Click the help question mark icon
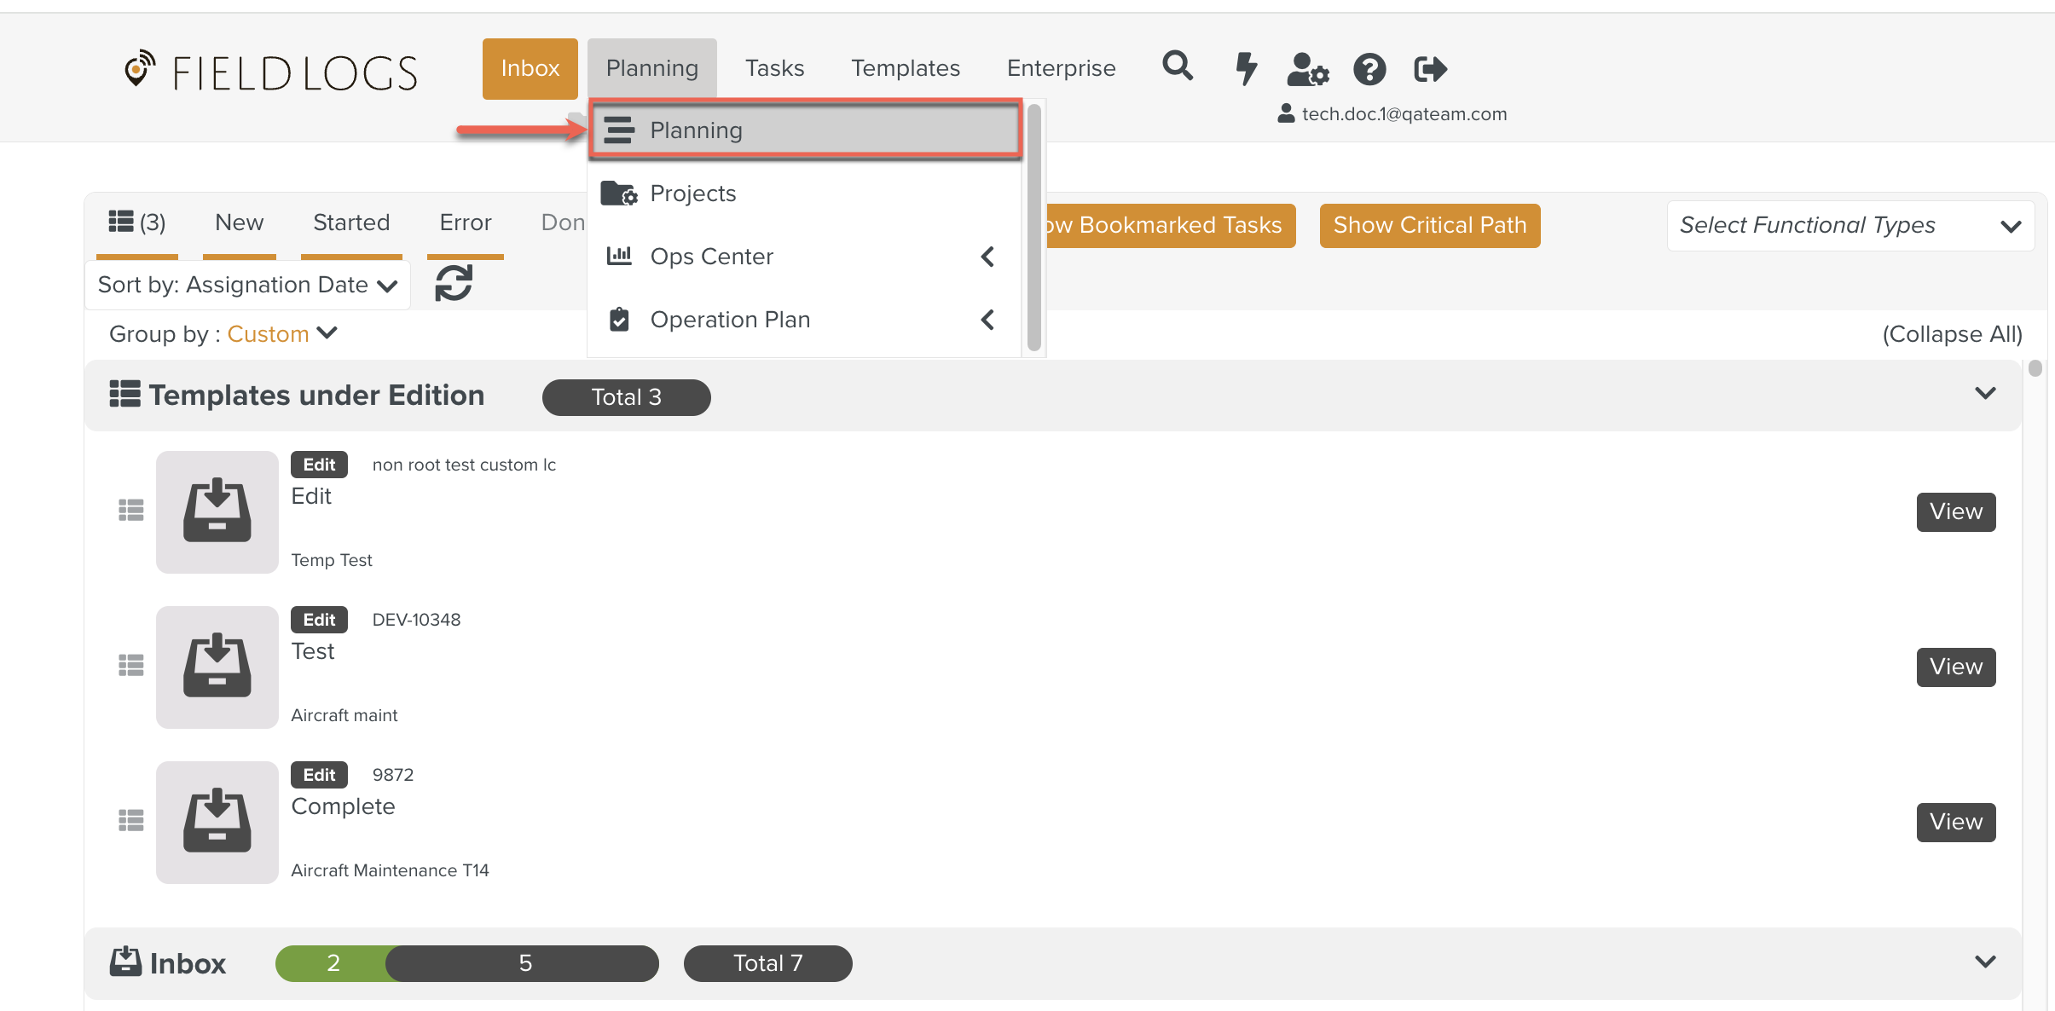Image resolution: width=2055 pixels, height=1011 pixels. [x=1369, y=69]
